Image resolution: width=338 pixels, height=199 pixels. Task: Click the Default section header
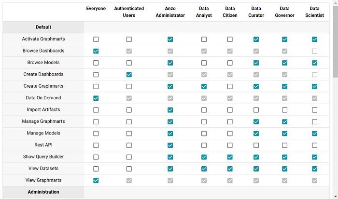click(x=43, y=27)
